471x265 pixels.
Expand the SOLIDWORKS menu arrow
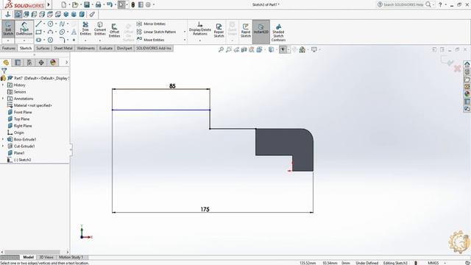(x=49, y=4)
